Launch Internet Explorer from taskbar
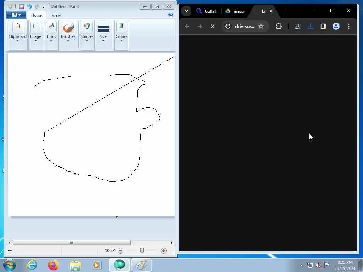363x272 pixels. [x=32, y=265]
